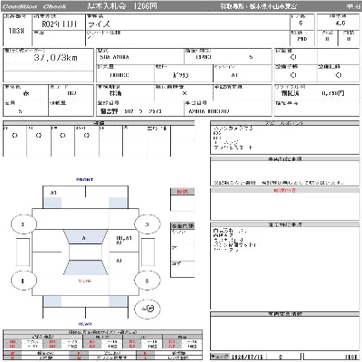Viewport: 362px width, 362px height.
Task: Select the A mark on the windshield
Action: (84, 238)
